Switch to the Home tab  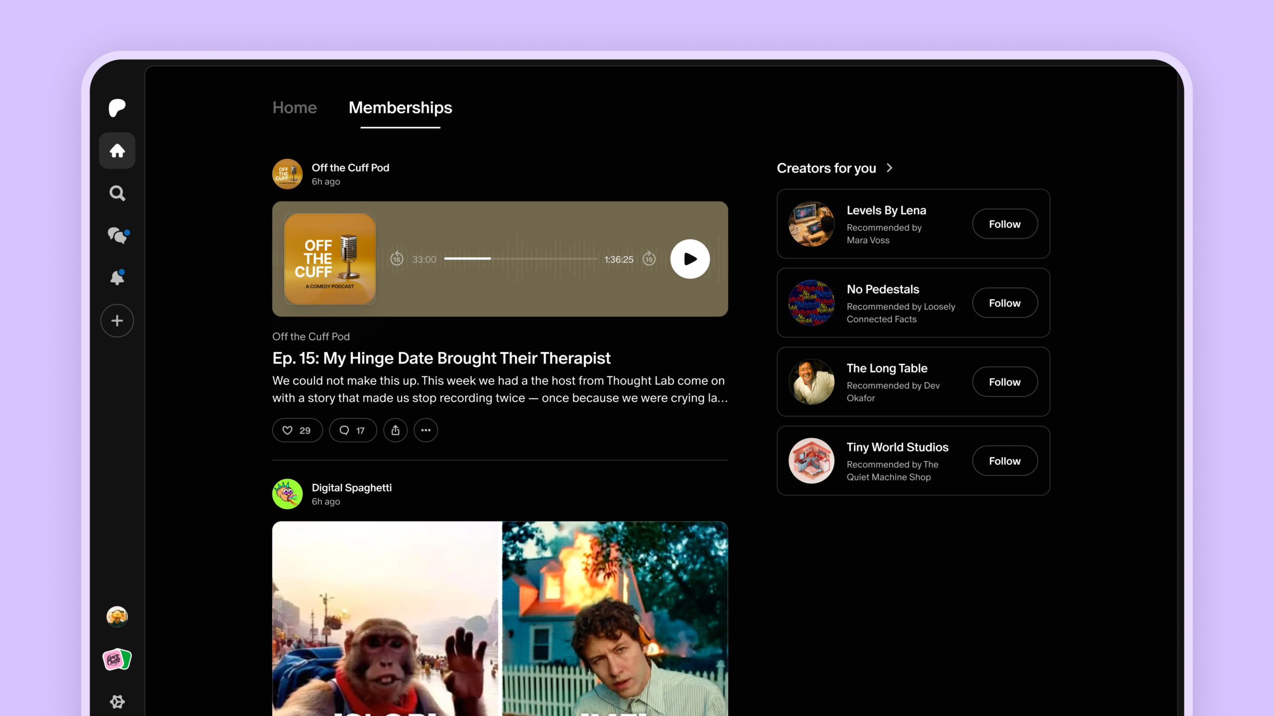click(295, 107)
